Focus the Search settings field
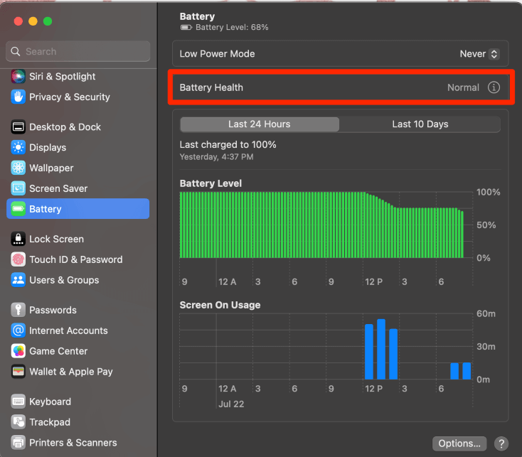Image resolution: width=522 pixels, height=457 pixels. [78, 51]
